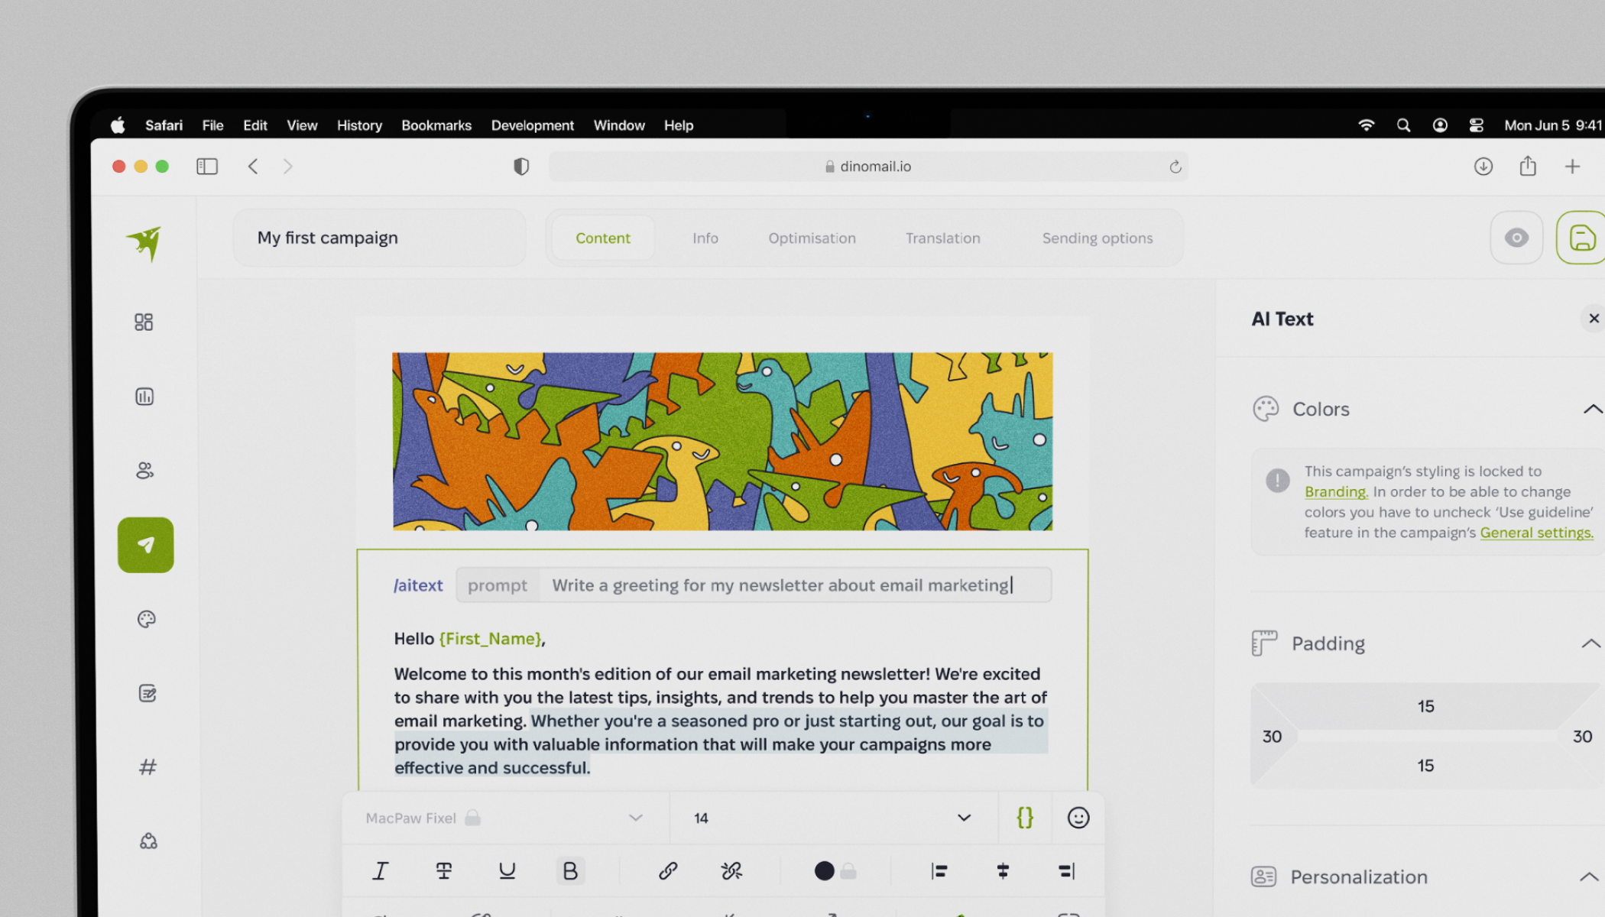Click the AI prompt input field

[x=753, y=585]
